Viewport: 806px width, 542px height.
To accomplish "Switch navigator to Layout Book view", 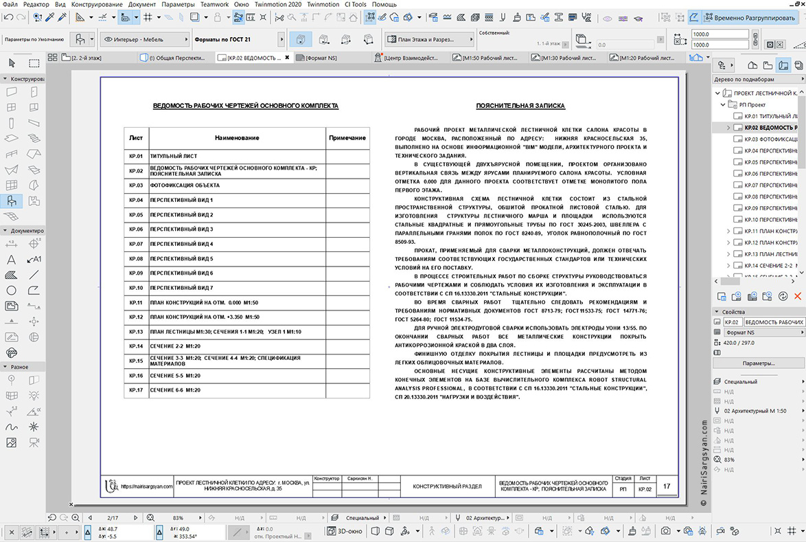I will pyautogui.click(x=783, y=65).
